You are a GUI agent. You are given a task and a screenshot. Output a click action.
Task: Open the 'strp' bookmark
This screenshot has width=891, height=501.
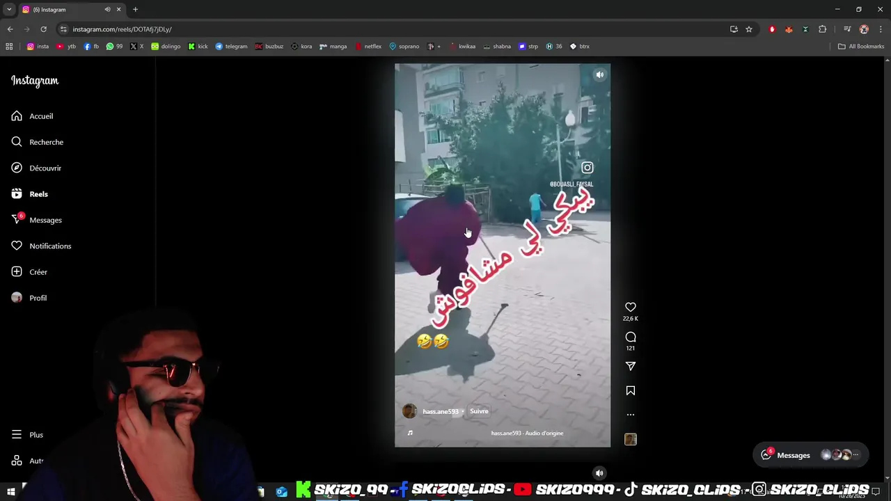pos(528,47)
